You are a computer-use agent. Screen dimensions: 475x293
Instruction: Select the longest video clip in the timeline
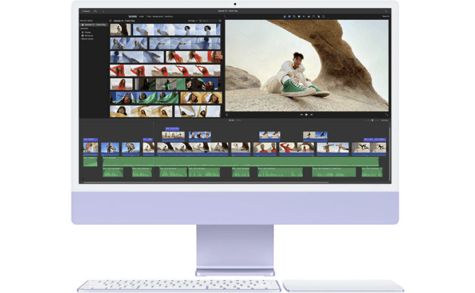(x=192, y=149)
